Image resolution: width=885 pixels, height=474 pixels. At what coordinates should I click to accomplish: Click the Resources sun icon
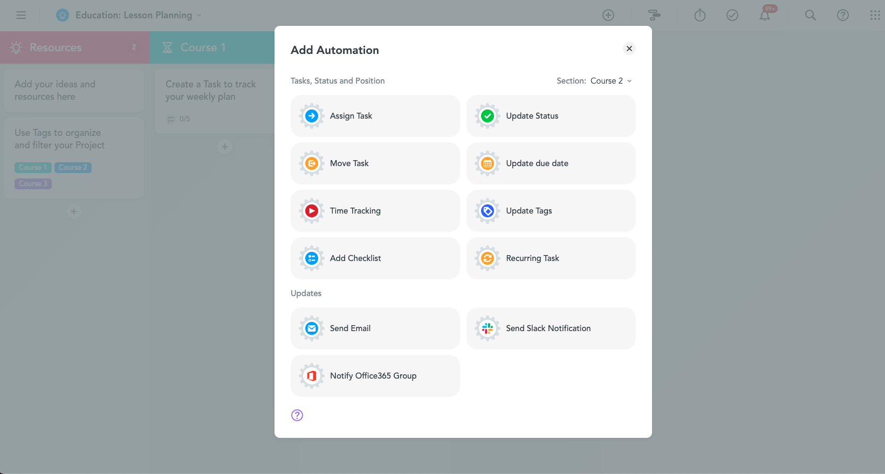click(16, 47)
